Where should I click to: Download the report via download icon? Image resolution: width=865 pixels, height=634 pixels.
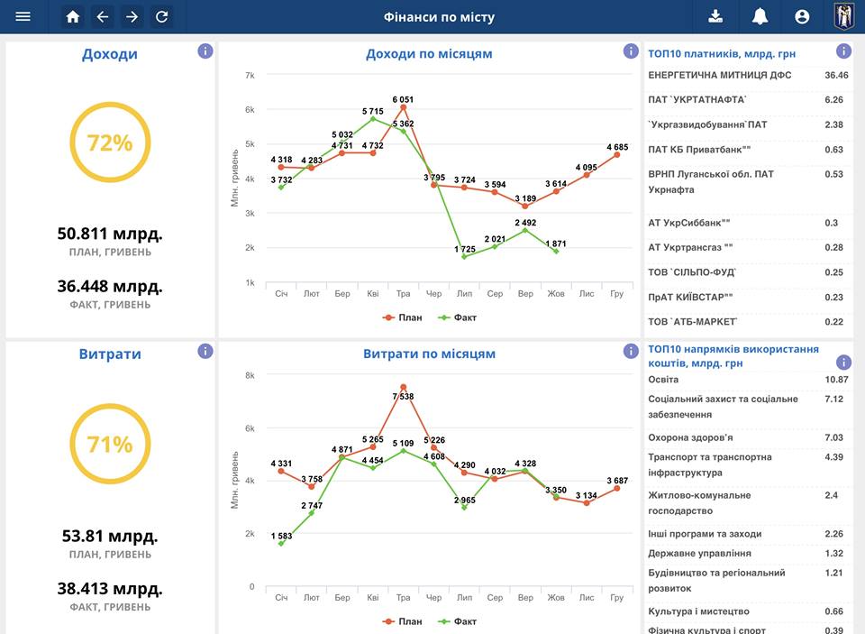tap(715, 16)
